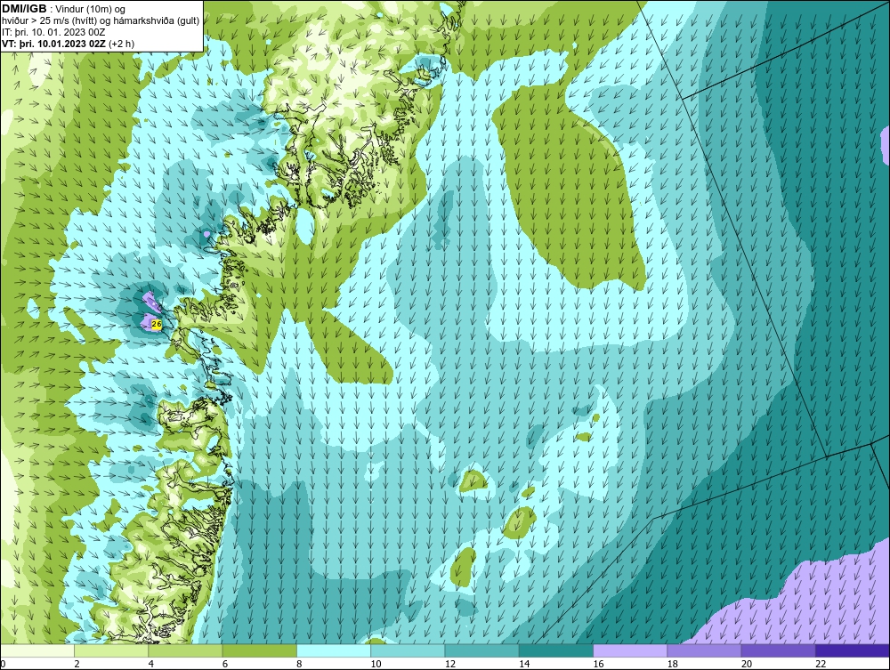Click the legend tick label '16'

(x=598, y=665)
